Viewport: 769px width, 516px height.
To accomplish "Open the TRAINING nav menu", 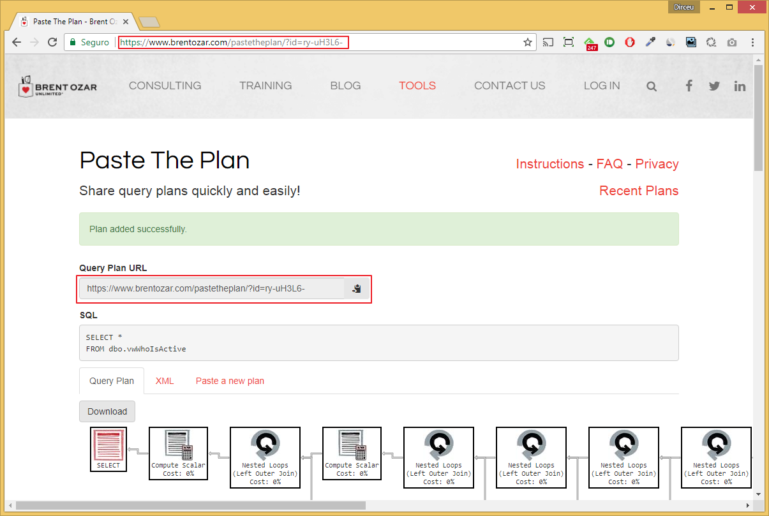I will (265, 85).
